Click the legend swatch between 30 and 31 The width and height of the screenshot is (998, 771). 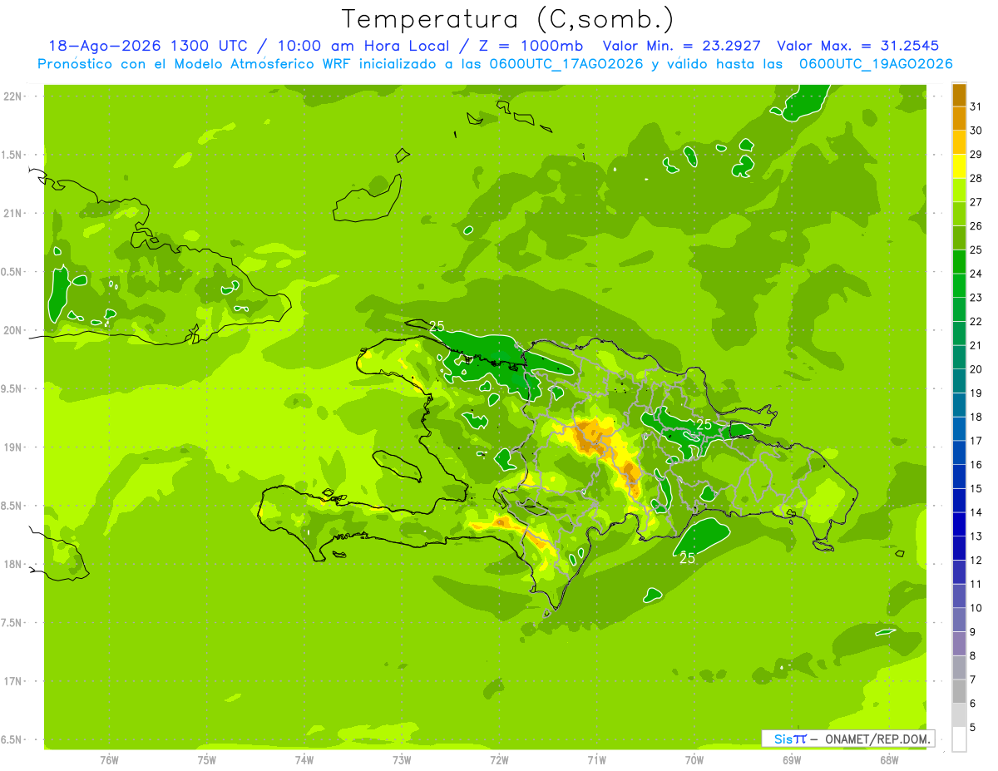pos(959,118)
